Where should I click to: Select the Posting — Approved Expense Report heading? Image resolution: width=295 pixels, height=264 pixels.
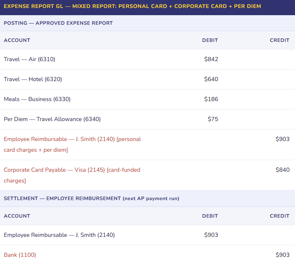coord(58,23)
